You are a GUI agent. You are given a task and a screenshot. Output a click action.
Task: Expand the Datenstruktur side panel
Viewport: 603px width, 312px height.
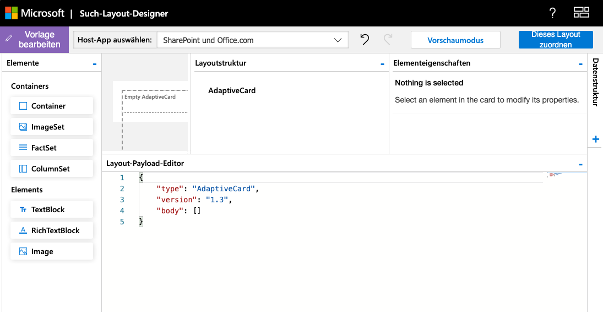pos(596,139)
